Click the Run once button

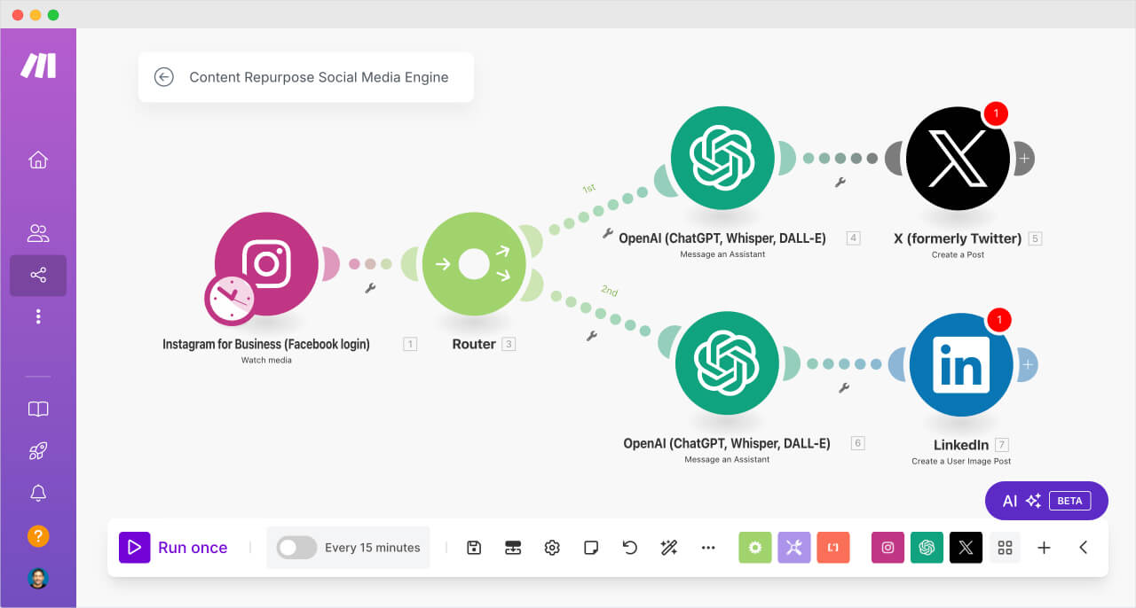pyautogui.click(x=175, y=548)
